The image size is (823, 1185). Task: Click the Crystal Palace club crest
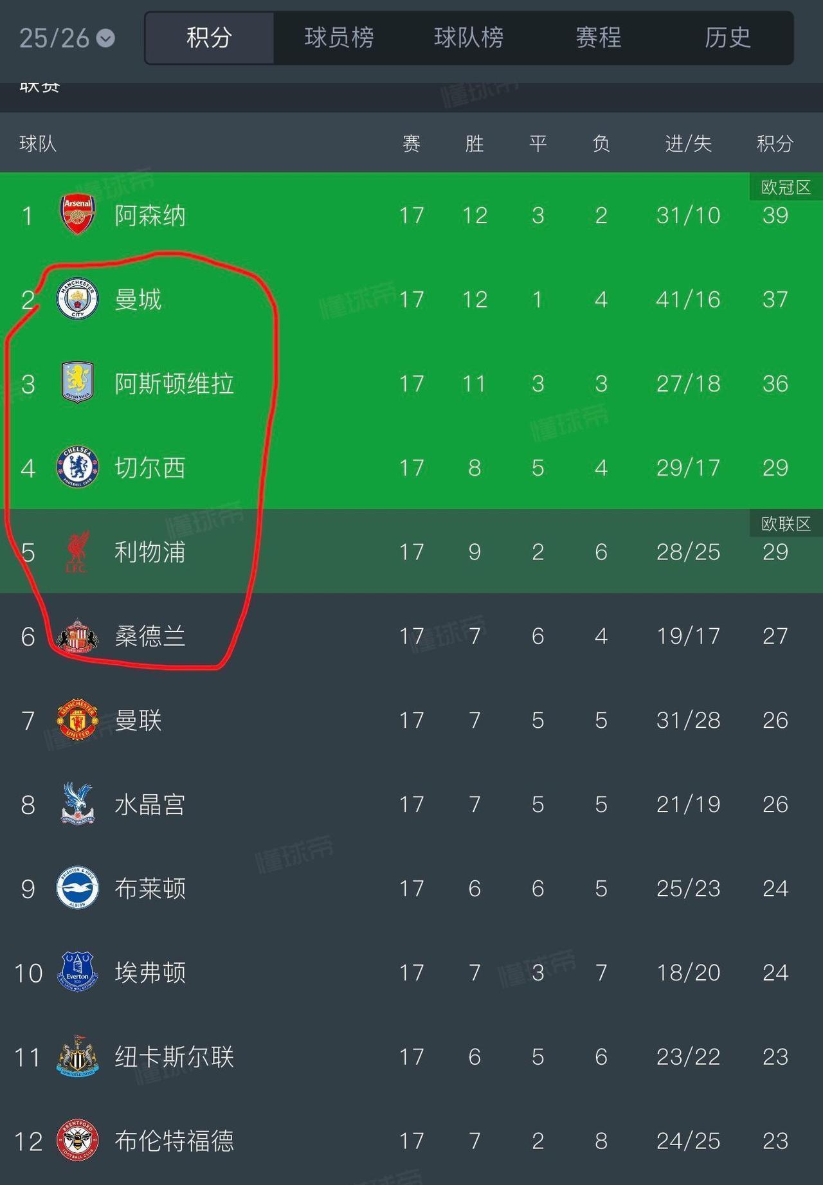tap(76, 804)
